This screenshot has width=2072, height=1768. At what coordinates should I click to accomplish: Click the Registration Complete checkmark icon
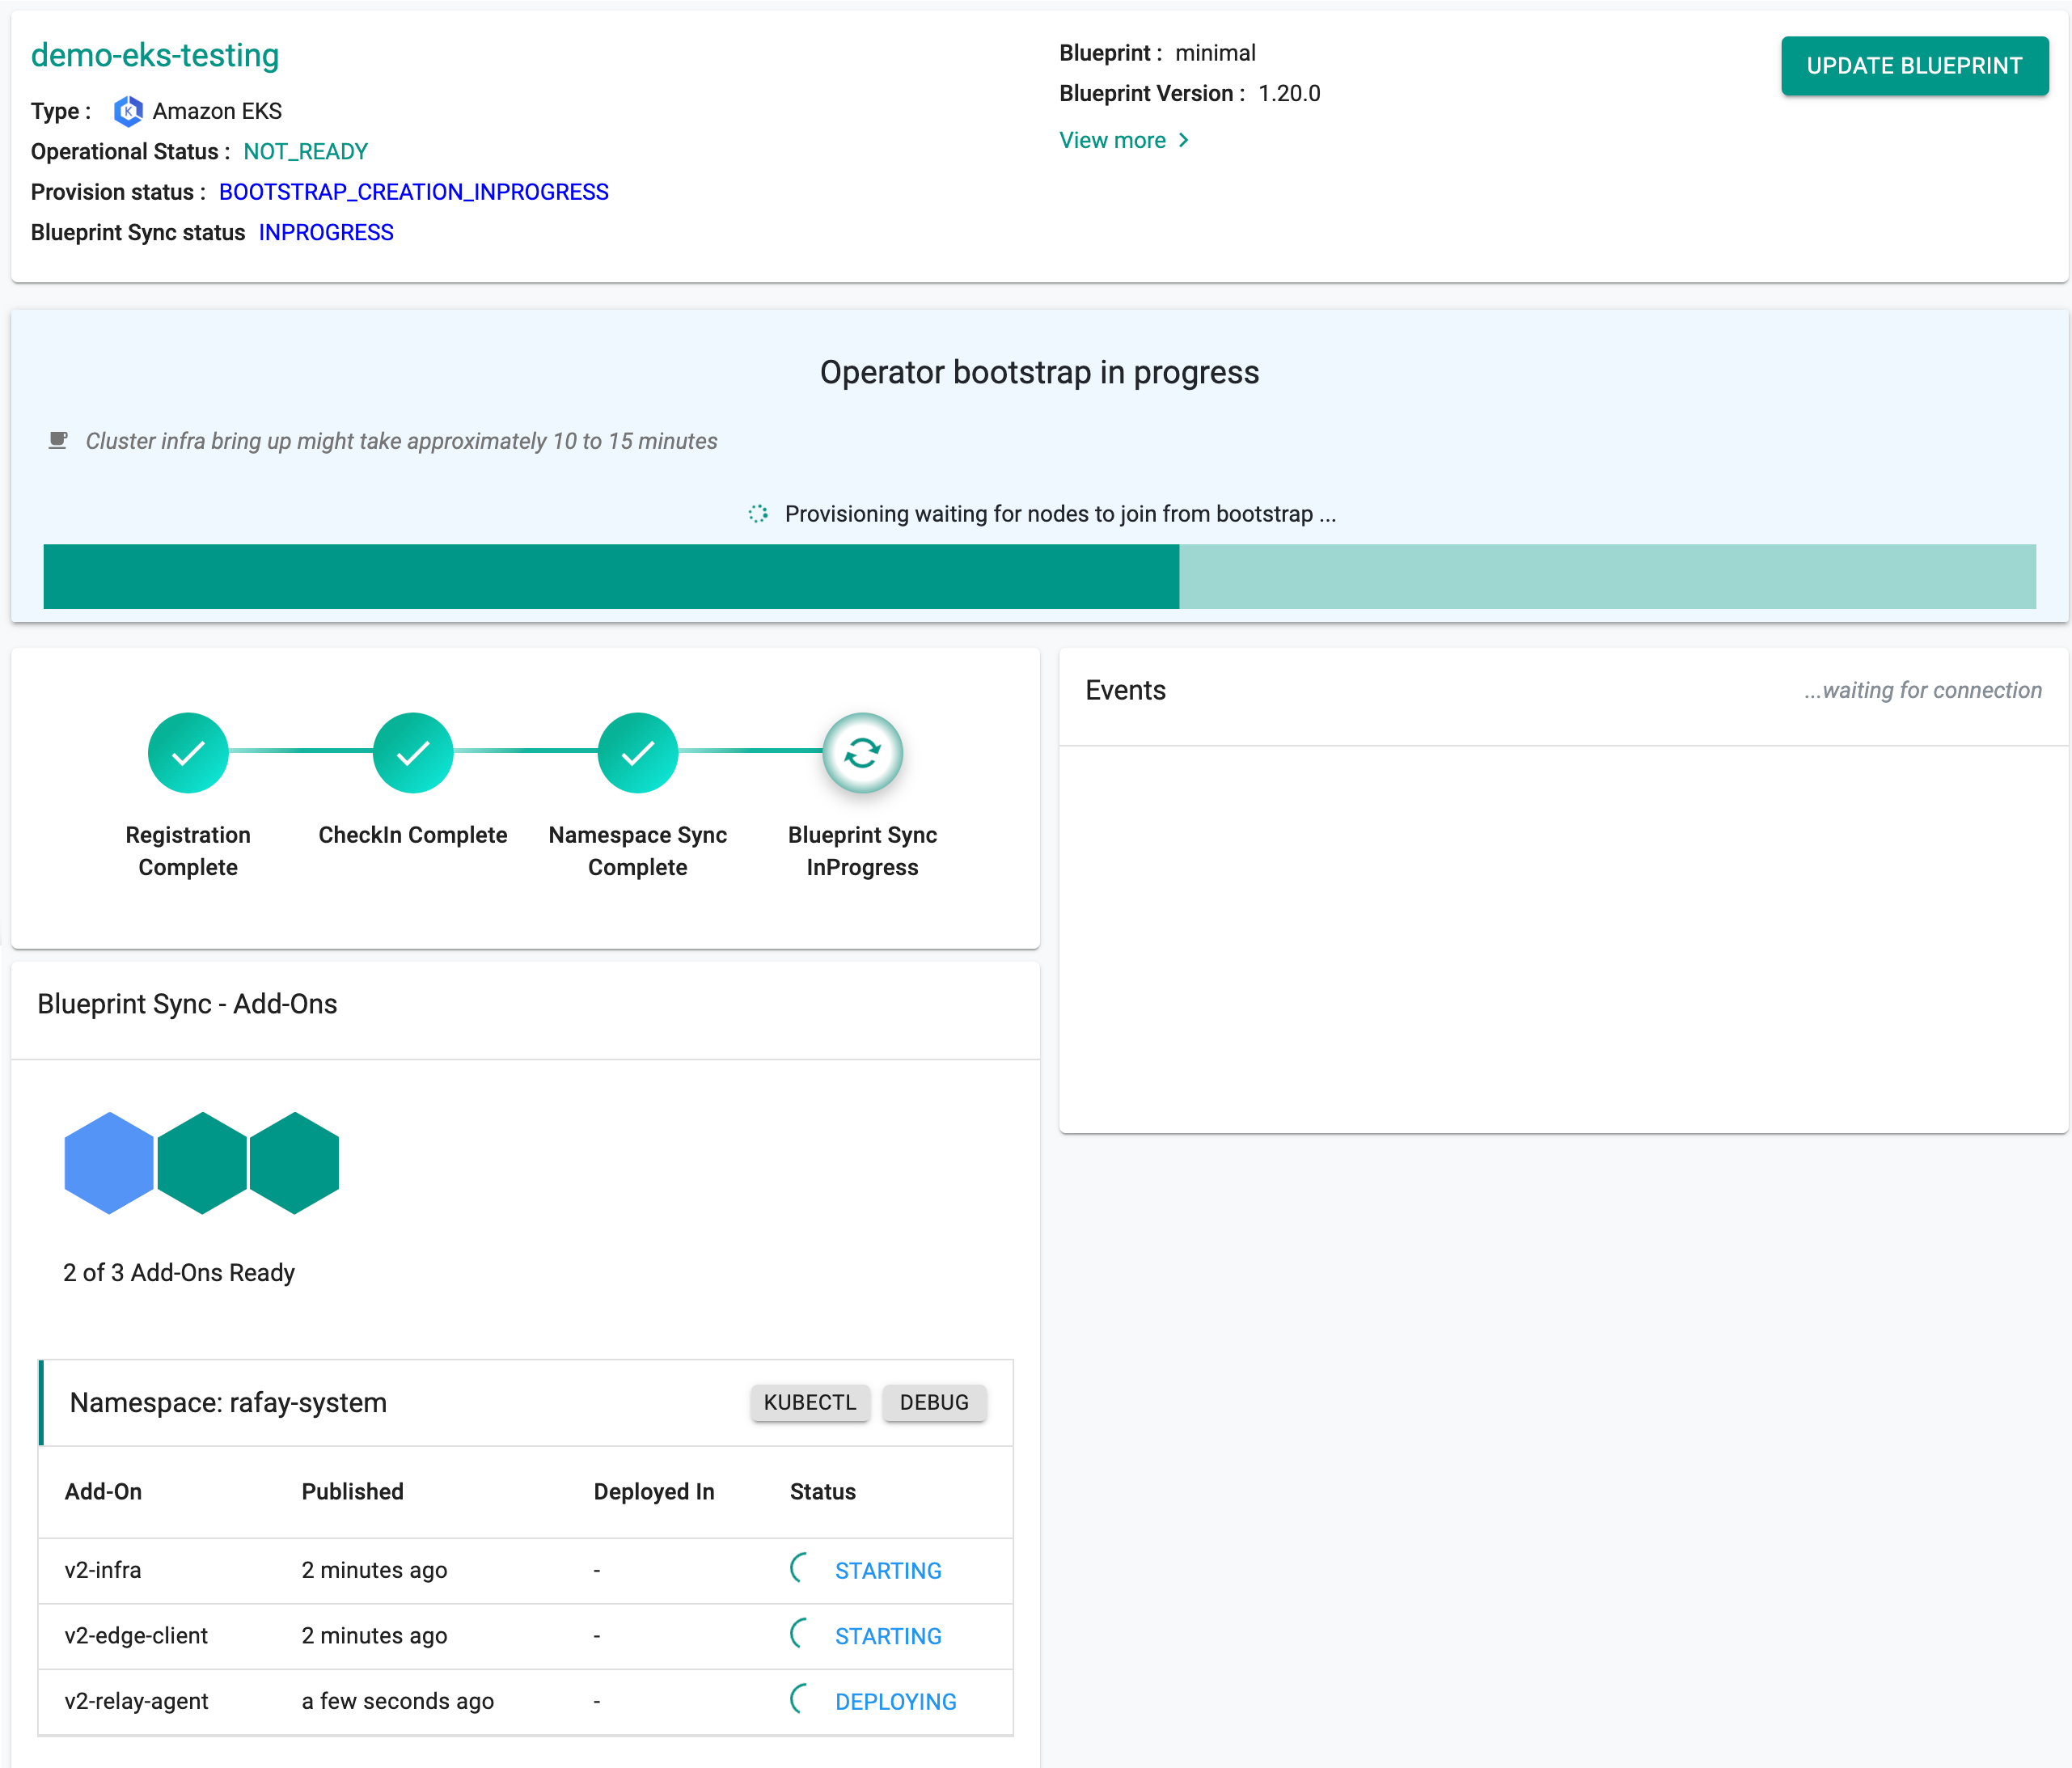[188, 752]
